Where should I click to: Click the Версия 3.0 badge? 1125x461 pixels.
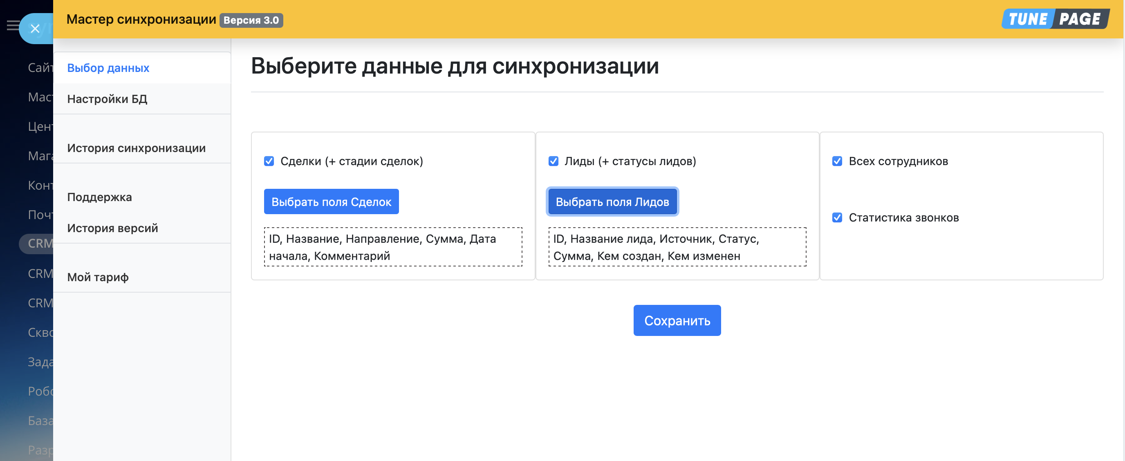(251, 20)
